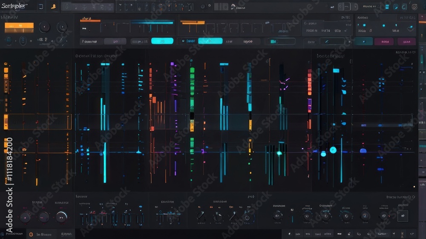Click the blue rounded node on the timeline baseline
426x239 pixels.
pos(363,150)
